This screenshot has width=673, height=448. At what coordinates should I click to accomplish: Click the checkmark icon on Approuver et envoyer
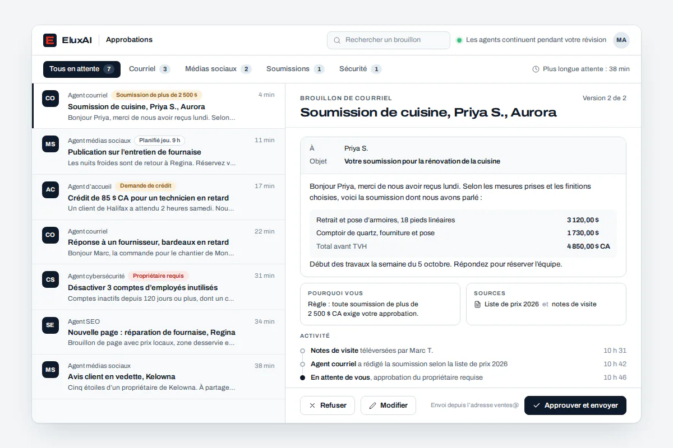pos(537,405)
